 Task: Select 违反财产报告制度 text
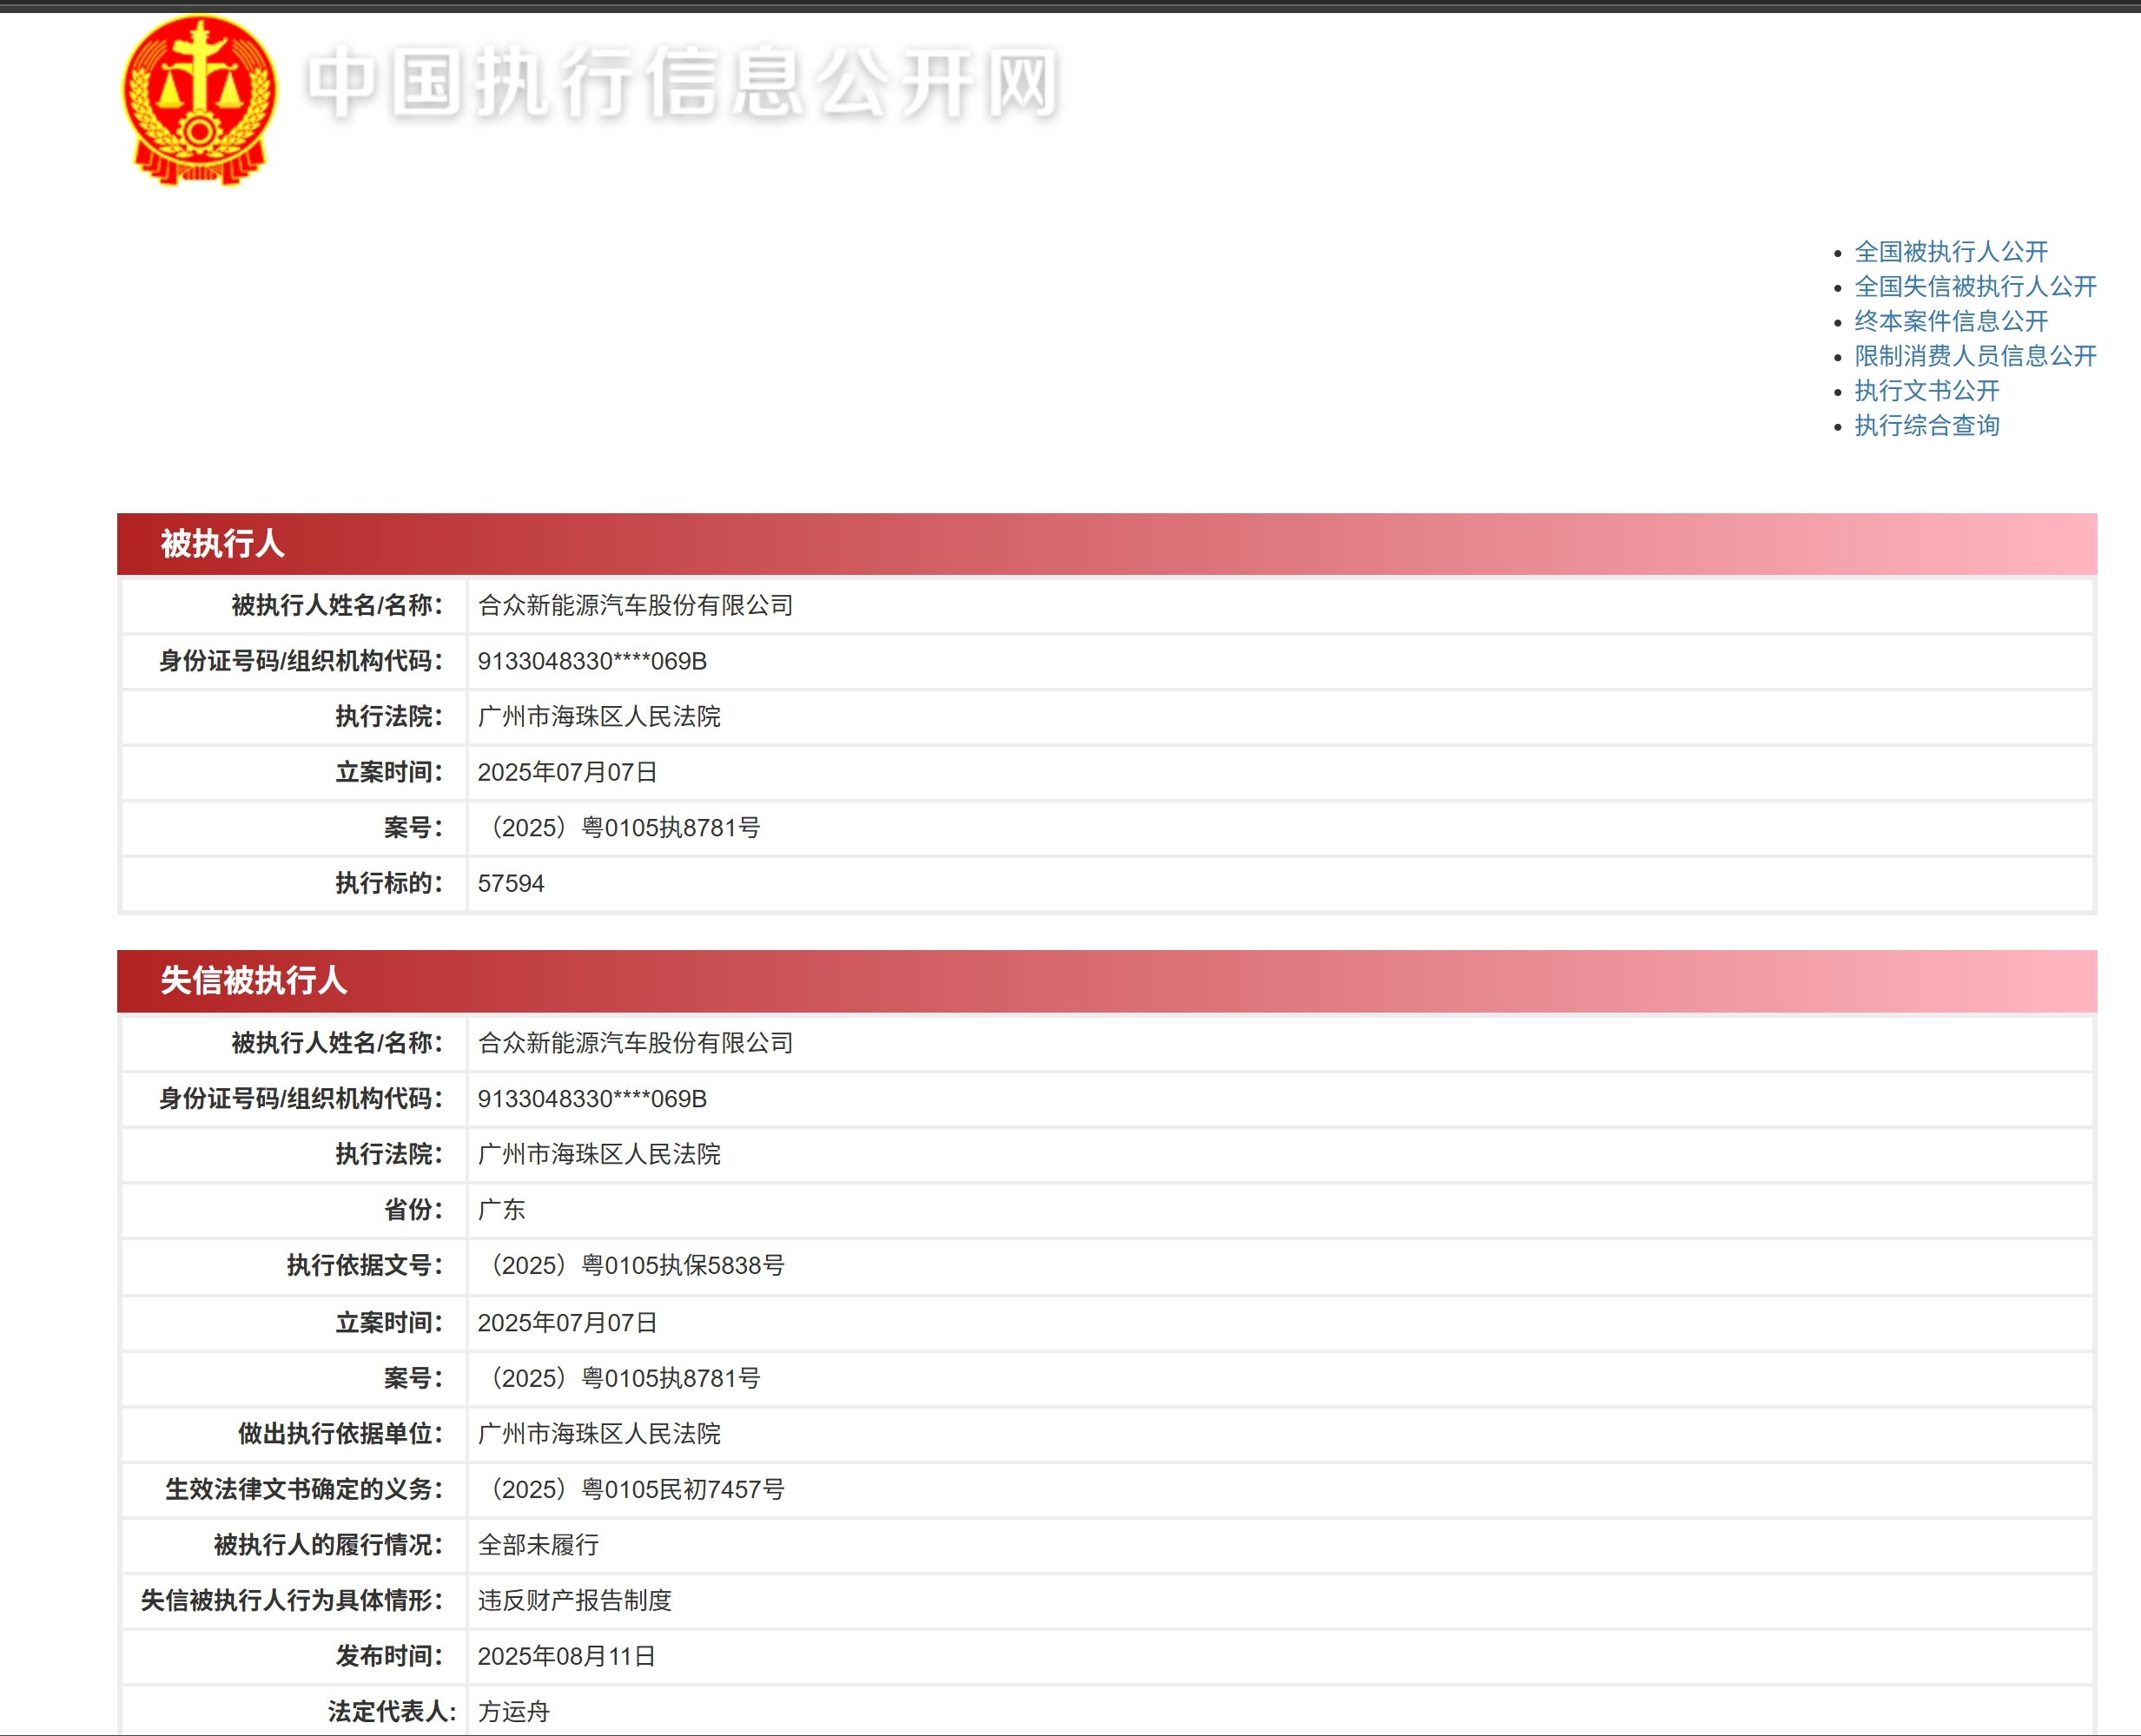click(x=574, y=1600)
